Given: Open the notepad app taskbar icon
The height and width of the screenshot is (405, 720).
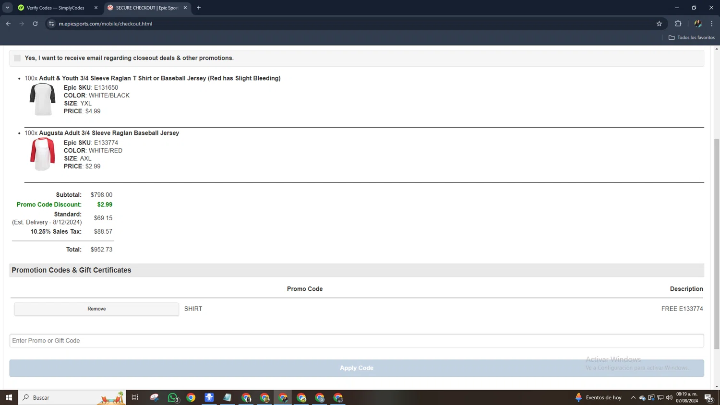Looking at the screenshot, I should click(x=228, y=397).
